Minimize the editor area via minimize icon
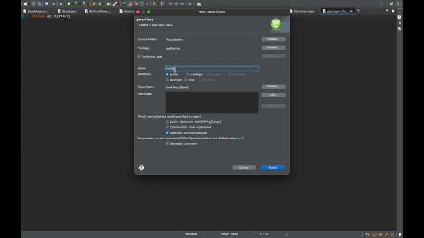Image resolution: width=424 pixels, height=238 pixels. click(x=387, y=11)
